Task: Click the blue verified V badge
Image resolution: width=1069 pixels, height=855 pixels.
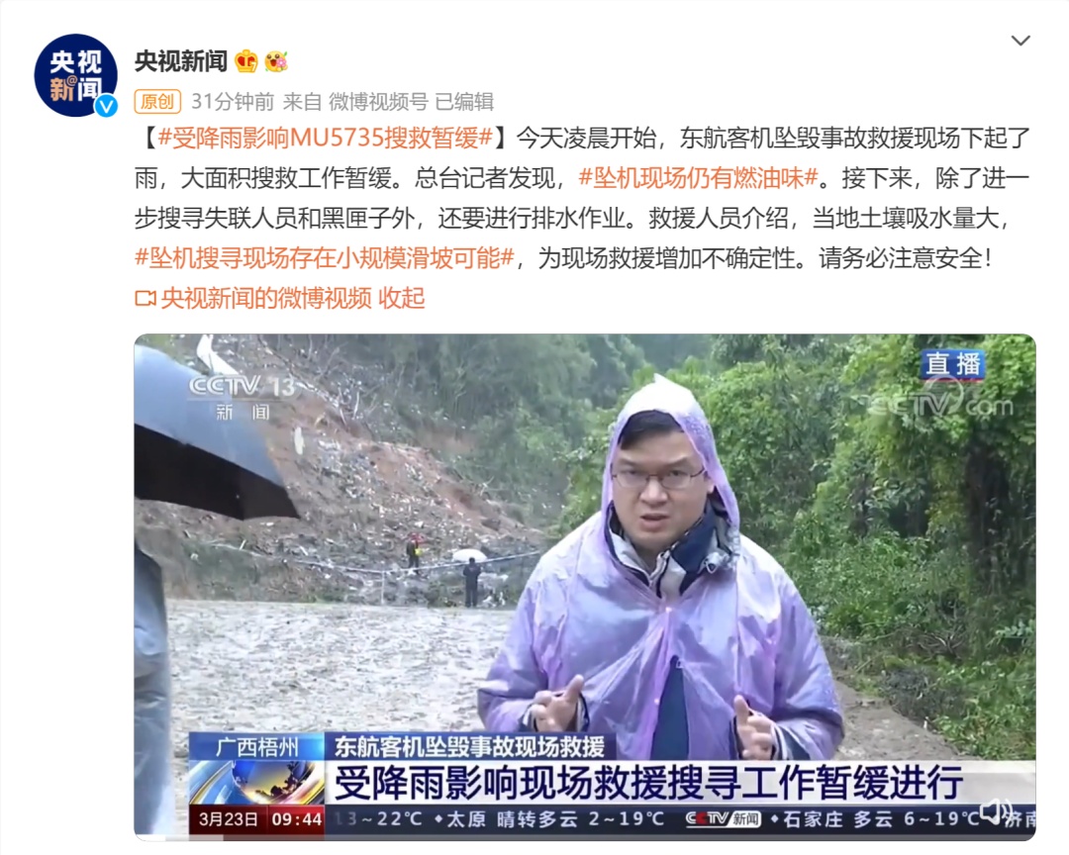Action: coord(106,106)
